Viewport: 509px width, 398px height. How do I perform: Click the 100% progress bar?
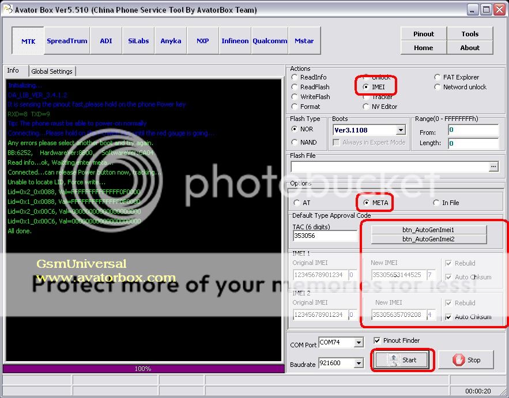click(x=144, y=369)
